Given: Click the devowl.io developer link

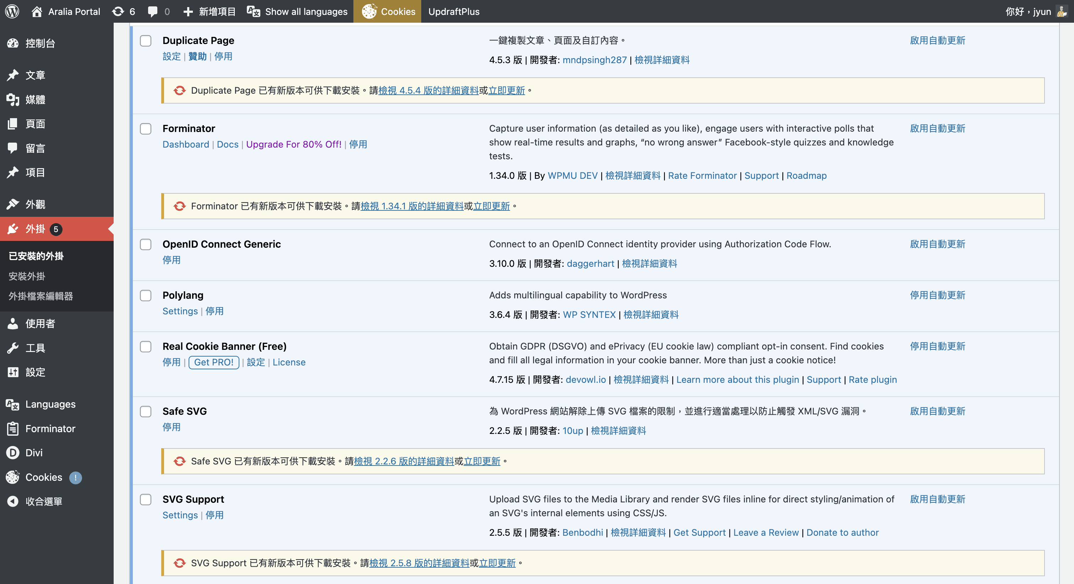Looking at the screenshot, I should pyautogui.click(x=586, y=380).
